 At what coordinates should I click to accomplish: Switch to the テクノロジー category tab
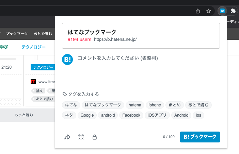[34, 47]
